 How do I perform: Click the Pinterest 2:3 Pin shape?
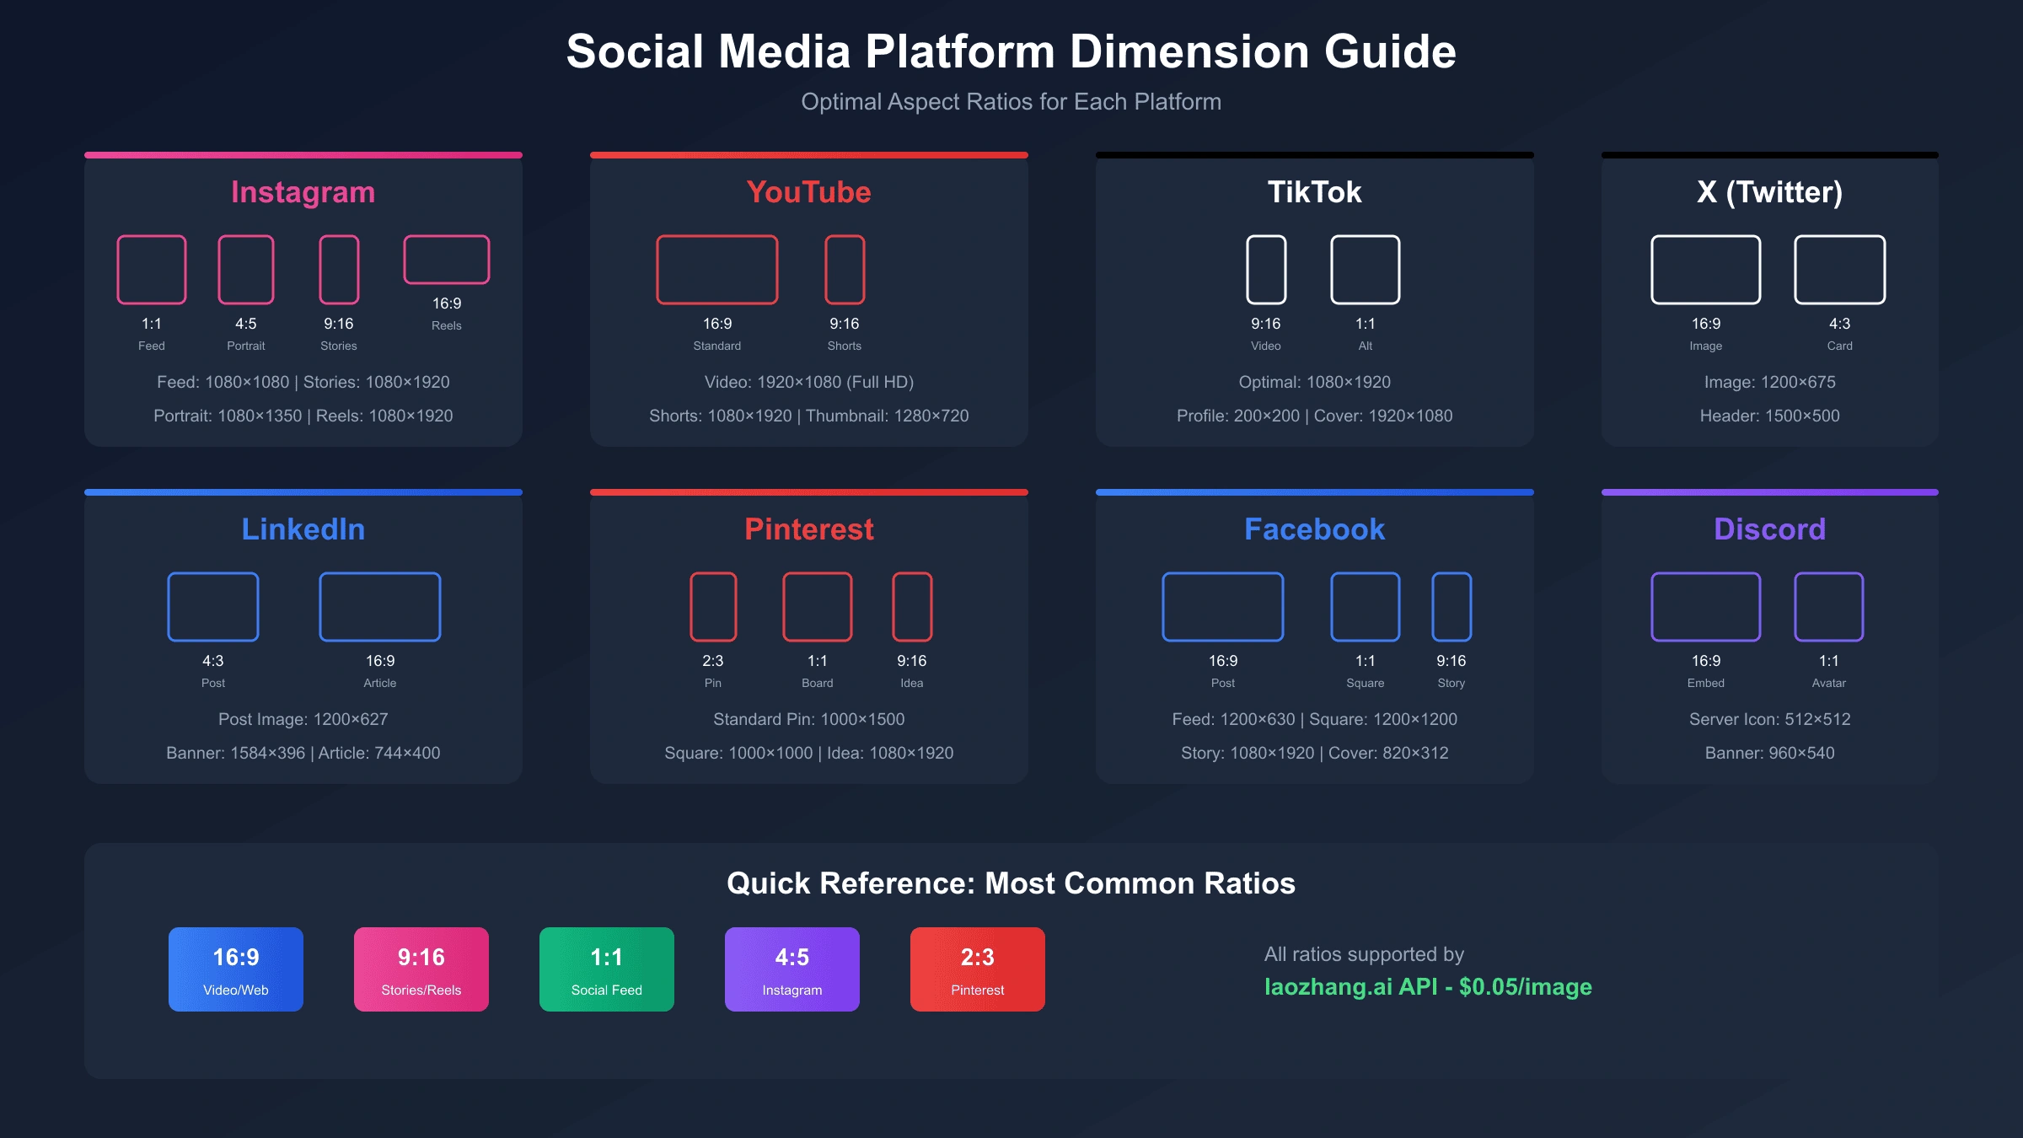(713, 607)
